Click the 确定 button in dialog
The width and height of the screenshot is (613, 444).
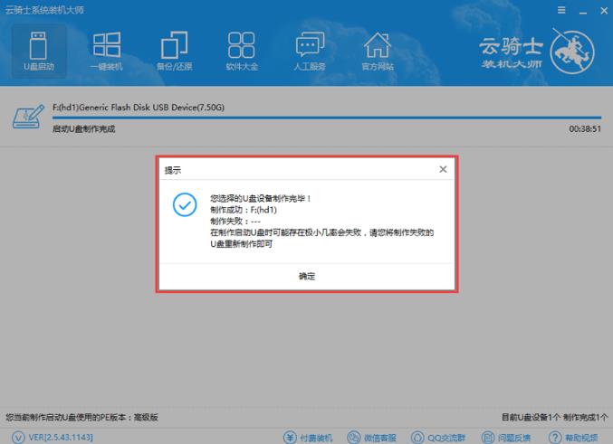click(307, 277)
